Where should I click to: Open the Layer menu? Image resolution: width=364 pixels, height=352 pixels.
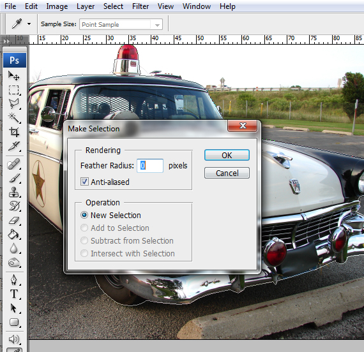click(x=86, y=6)
